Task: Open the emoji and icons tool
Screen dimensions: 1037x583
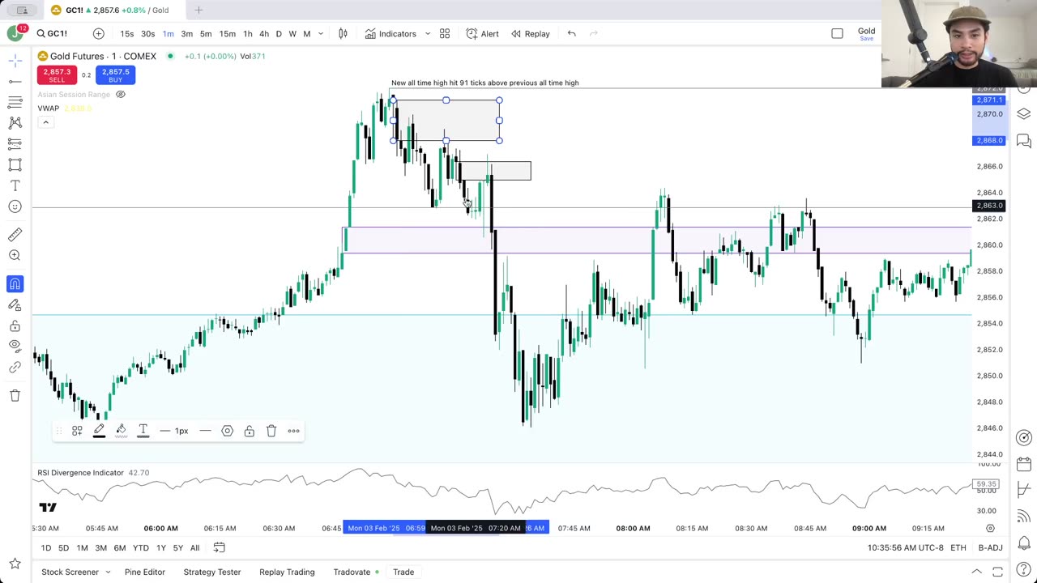Action: tap(15, 206)
